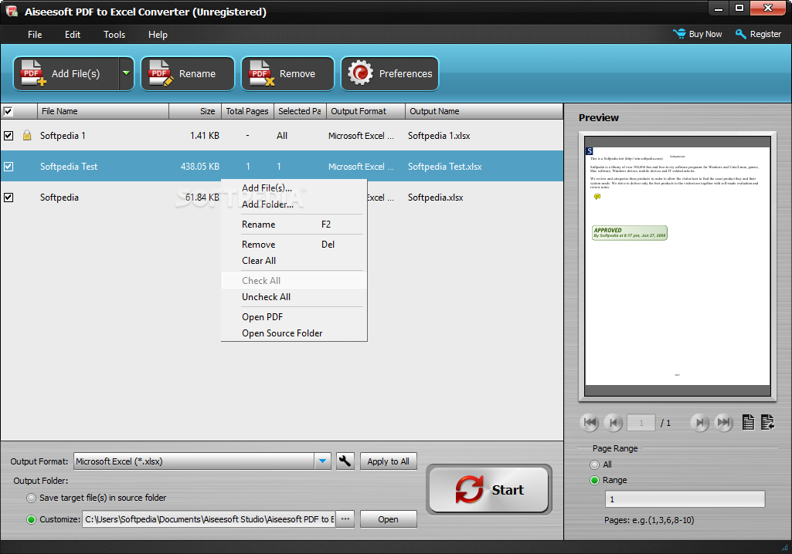Click the Rename toolbar button
This screenshot has width=792, height=554.
coord(188,73)
